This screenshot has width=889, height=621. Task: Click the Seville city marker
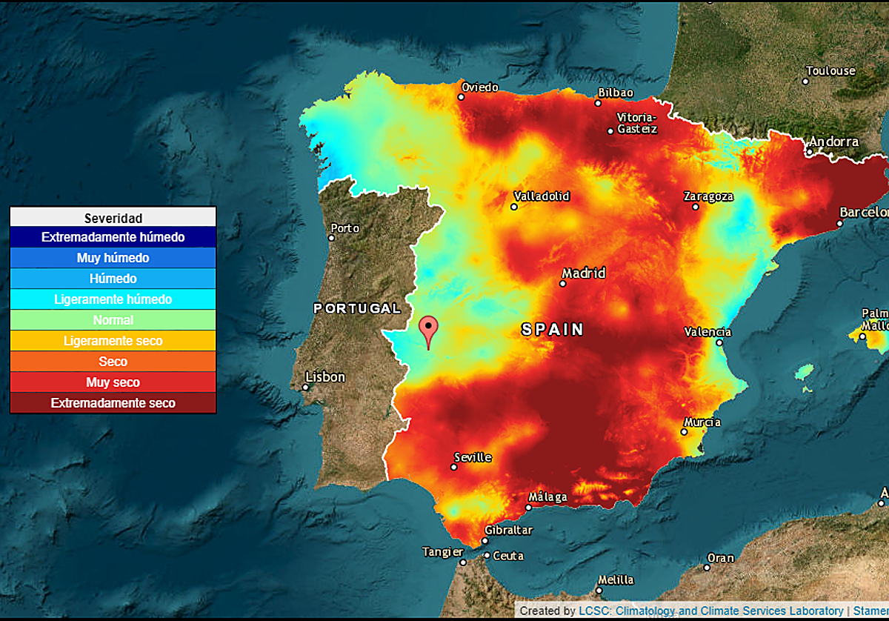point(453,467)
